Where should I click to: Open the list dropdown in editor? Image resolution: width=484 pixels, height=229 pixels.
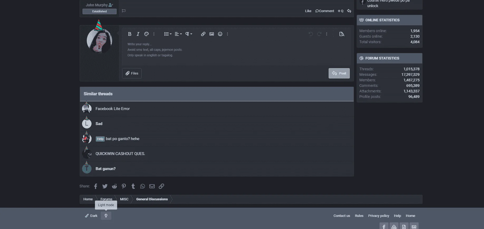coord(168,34)
